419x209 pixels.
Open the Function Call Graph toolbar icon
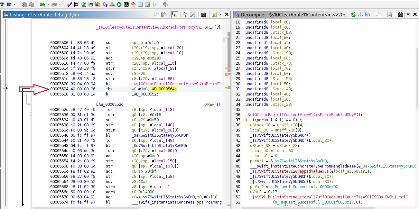[112, 5]
